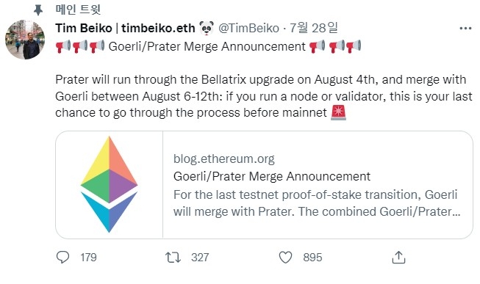Click the reply speech bubble icon

coord(62,258)
